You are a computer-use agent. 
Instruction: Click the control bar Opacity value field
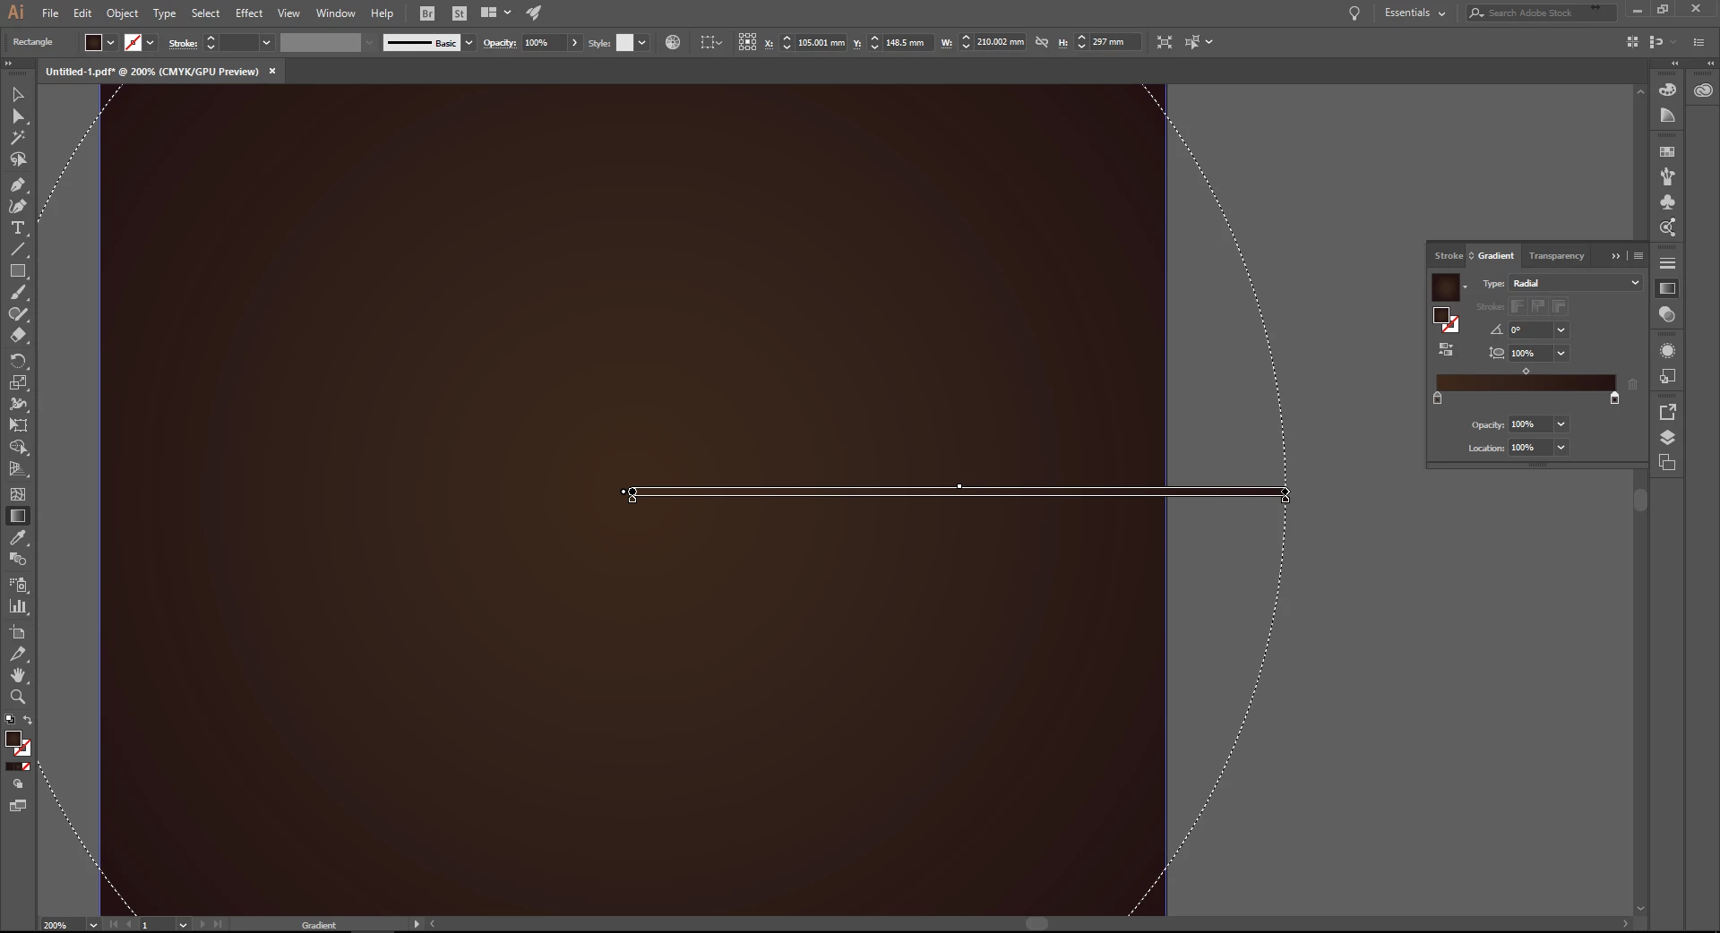[x=545, y=43]
